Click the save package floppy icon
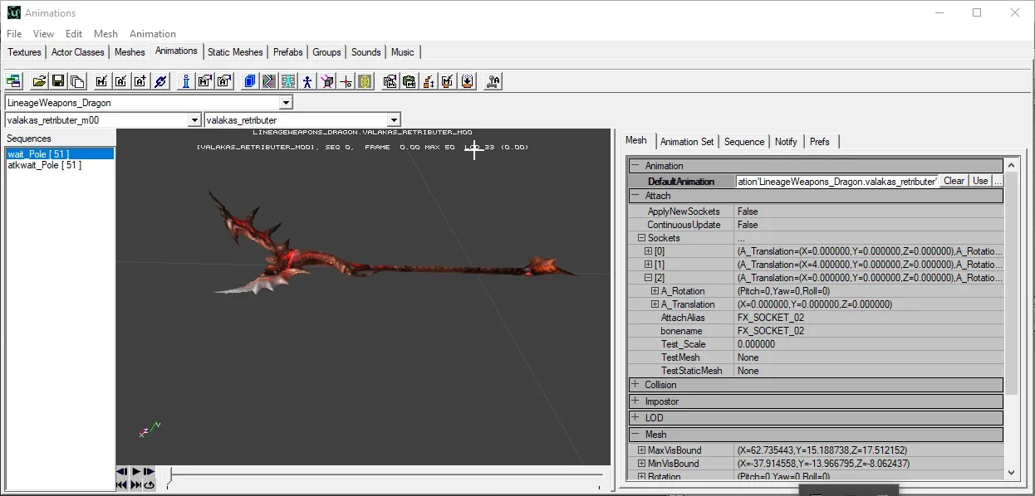This screenshot has width=1035, height=496. [58, 81]
